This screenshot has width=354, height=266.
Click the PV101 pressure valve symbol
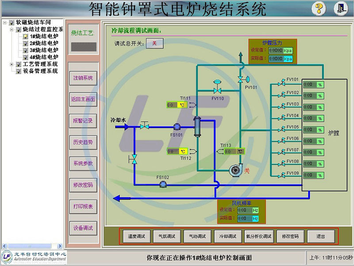click(x=240, y=79)
